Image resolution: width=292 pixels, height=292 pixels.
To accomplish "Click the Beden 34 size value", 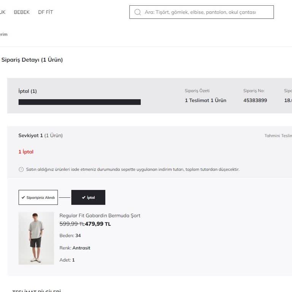I will point(78,236).
